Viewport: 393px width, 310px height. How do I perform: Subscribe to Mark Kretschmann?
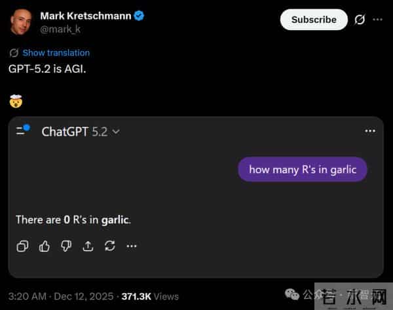point(314,20)
